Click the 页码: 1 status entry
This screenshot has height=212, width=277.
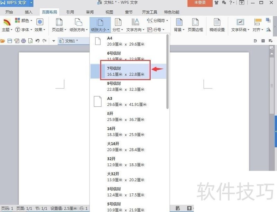7,209
